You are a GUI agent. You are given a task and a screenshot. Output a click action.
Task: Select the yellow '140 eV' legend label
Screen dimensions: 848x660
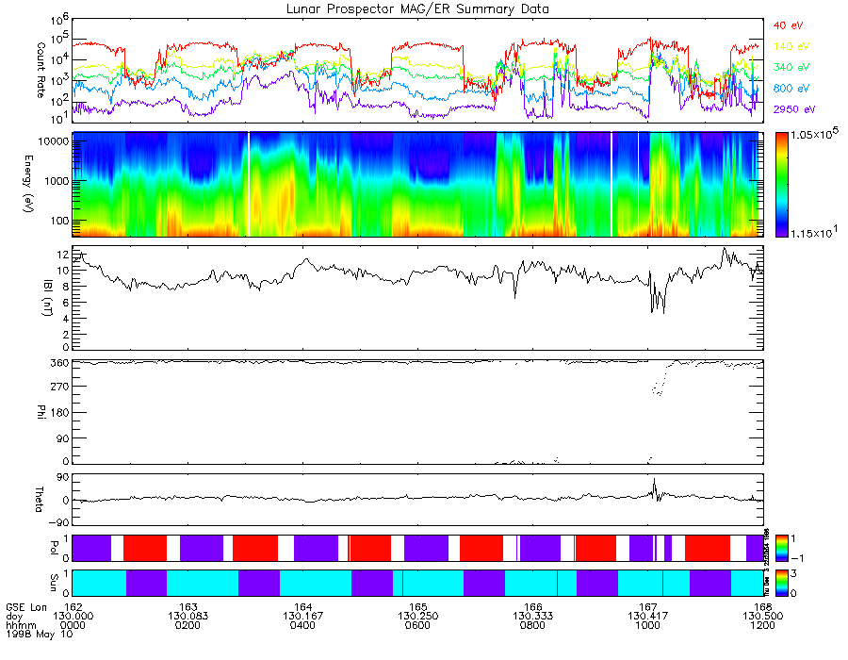pos(791,46)
